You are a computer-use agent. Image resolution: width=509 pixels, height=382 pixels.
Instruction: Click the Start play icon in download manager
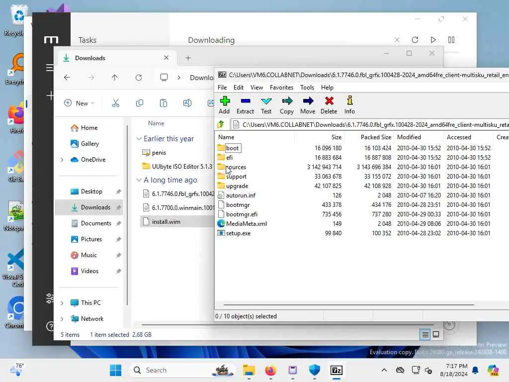point(433,40)
